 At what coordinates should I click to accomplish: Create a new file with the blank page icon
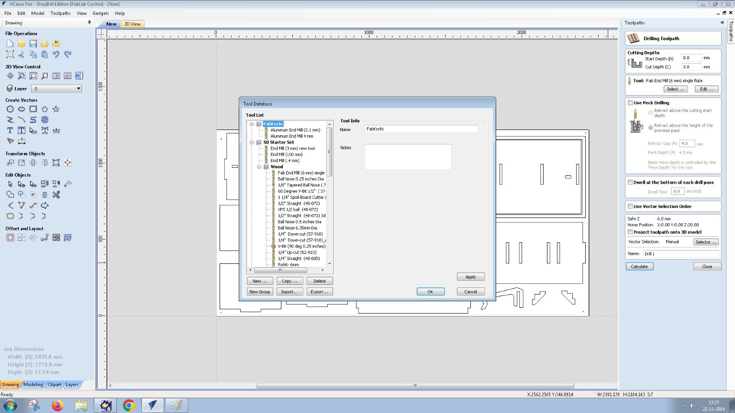pyautogui.click(x=10, y=43)
